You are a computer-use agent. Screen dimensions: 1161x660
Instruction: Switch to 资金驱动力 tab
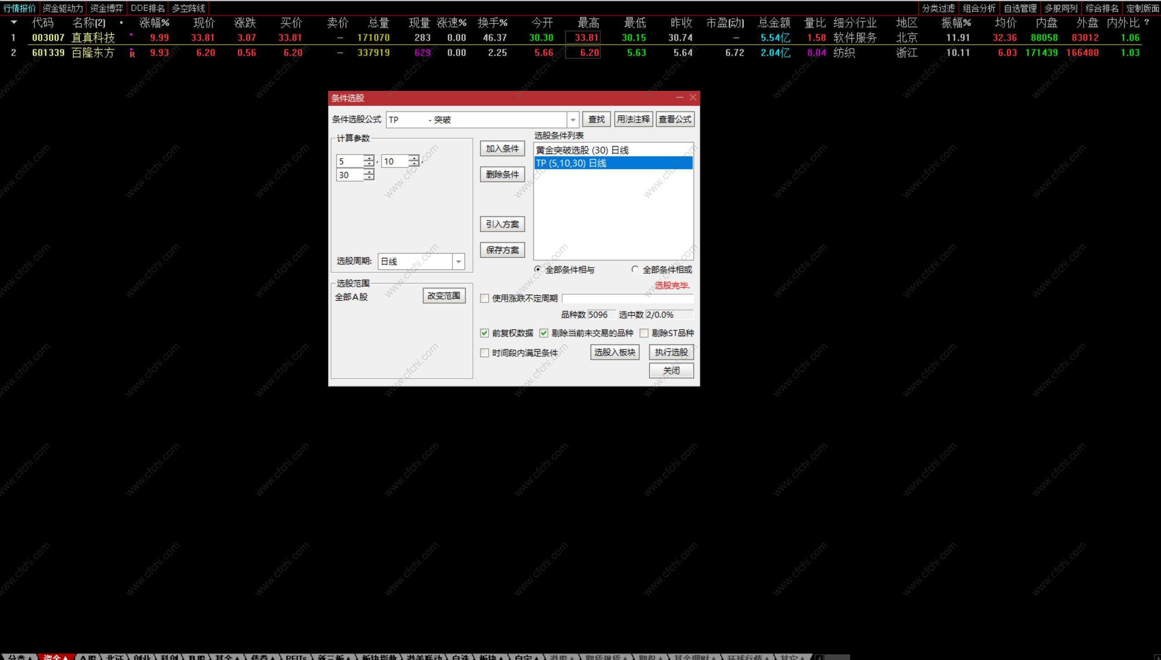tap(63, 8)
